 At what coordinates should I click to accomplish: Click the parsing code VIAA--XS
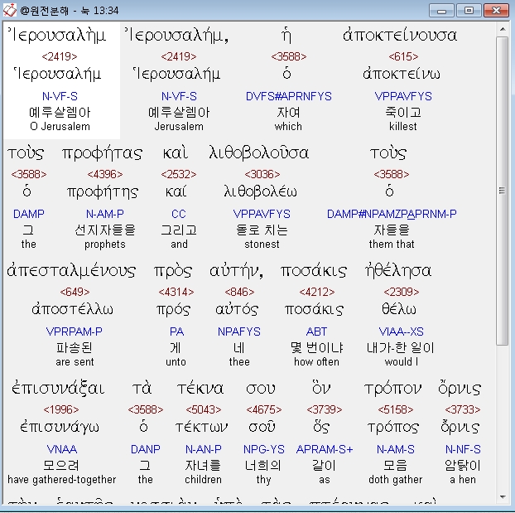pos(401,332)
